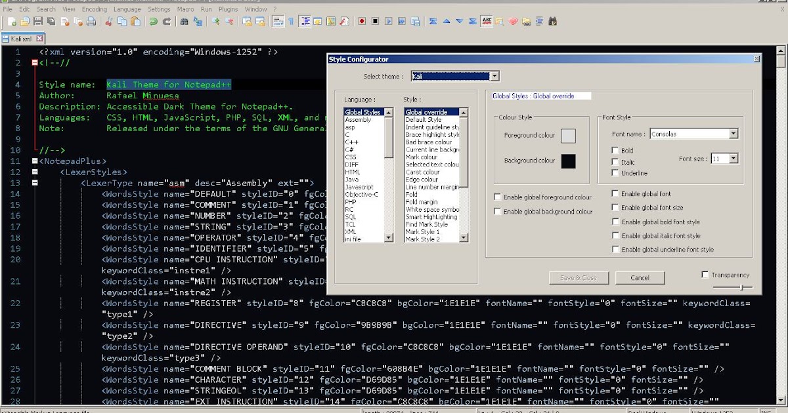Image resolution: width=788 pixels, height=413 pixels.
Task: Start macro recording with the red record icon
Action: click(361, 20)
